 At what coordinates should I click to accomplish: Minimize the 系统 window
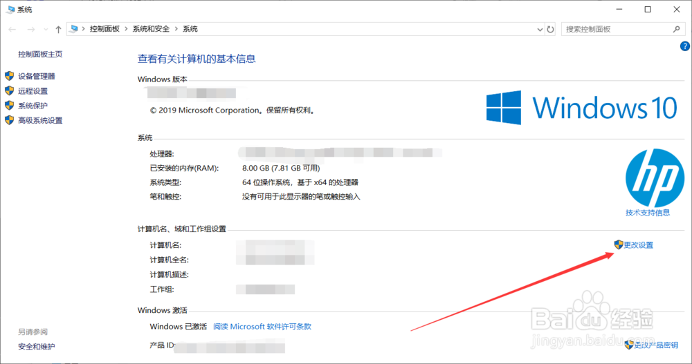pyautogui.click(x=619, y=9)
